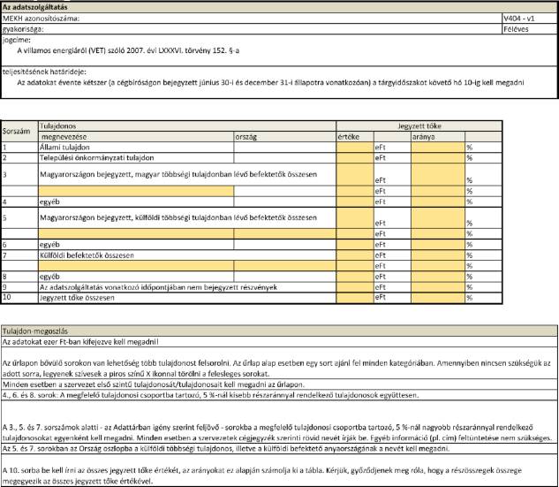
Task: Click the értéke field of row 8 egyéb
Action: tap(355, 277)
